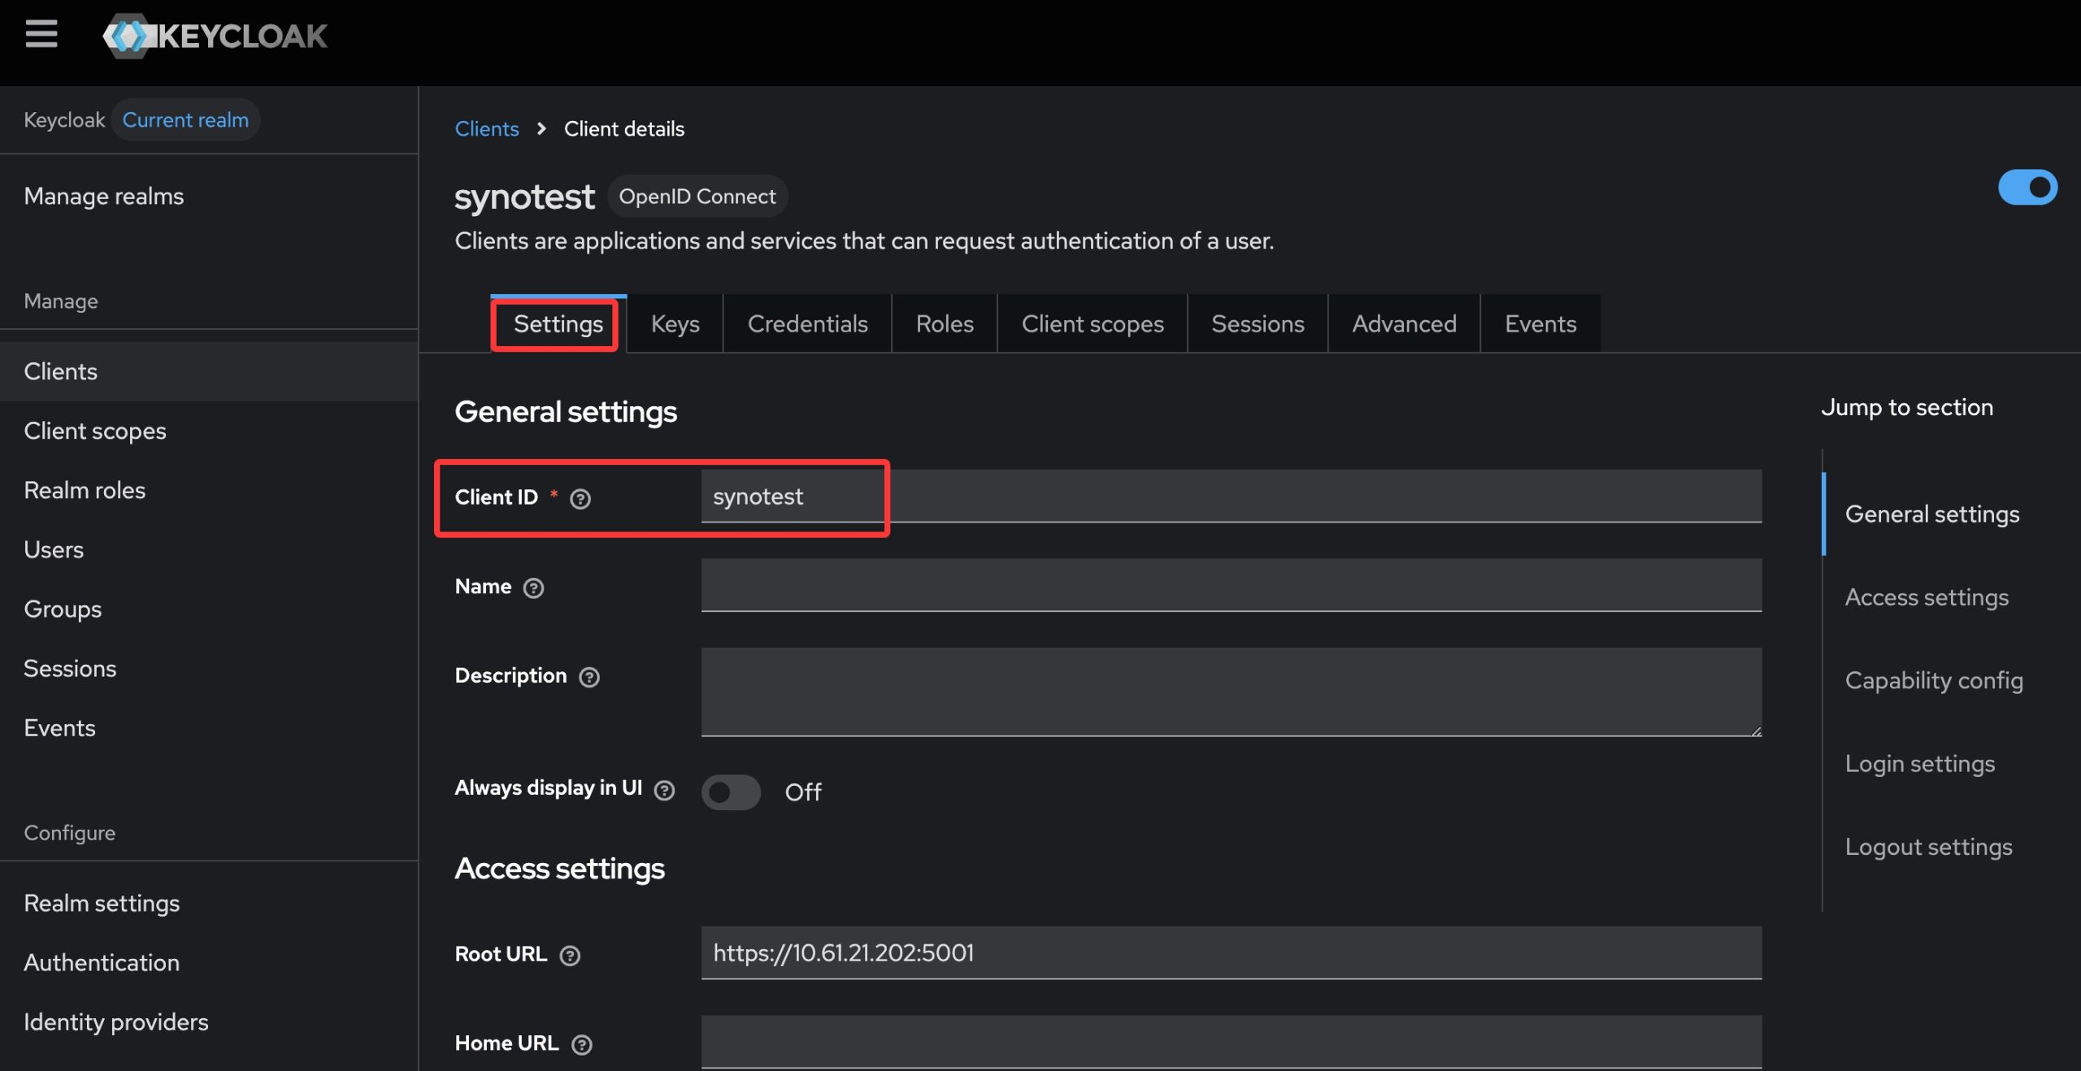Open the Advanced tab

pyautogui.click(x=1404, y=324)
